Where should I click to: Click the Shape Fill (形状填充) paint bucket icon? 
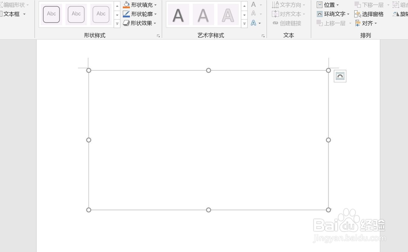[x=126, y=5]
